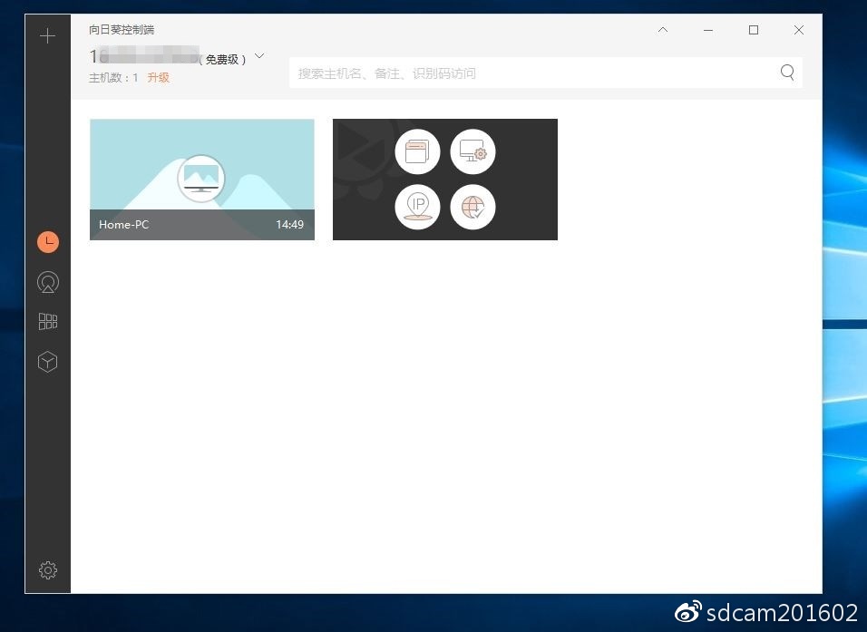Click the windows icon on dark card
867x632 pixels.
pyautogui.click(x=417, y=151)
